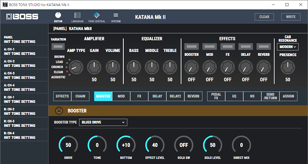Switch to the Chain tab
308x164 pixels.
tap(80, 96)
